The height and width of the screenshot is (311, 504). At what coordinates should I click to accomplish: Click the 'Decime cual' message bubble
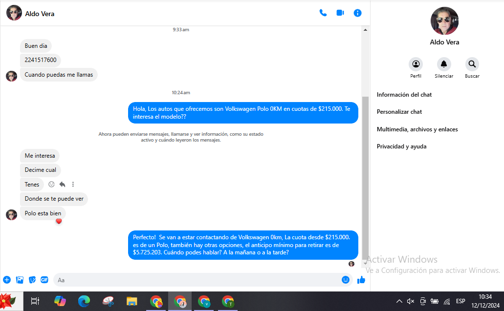click(x=41, y=170)
